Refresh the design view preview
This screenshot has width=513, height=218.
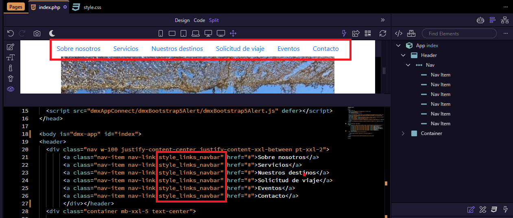[x=382, y=33]
